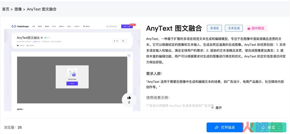Open the 动态 dropdown in preview navbar
Screen dimensions: 290x134
(69, 26)
